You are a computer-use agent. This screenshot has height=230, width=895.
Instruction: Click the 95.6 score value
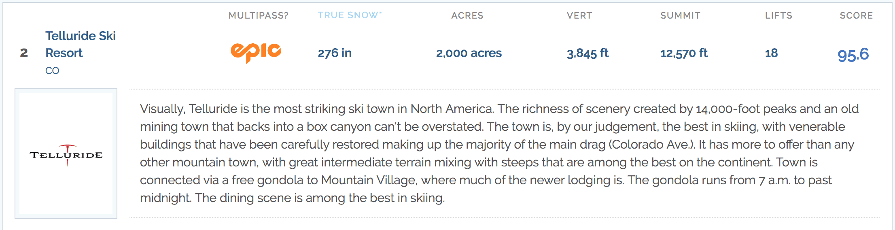point(853,54)
